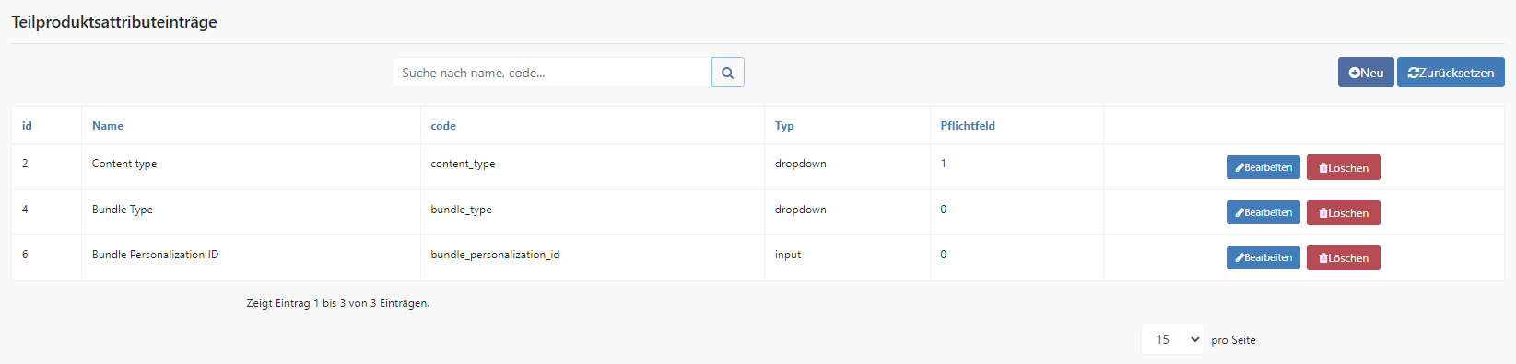Click Neu button with plus icon
This screenshot has height=364, width=1516.
pyautogui.click(x=1366, y=73)
